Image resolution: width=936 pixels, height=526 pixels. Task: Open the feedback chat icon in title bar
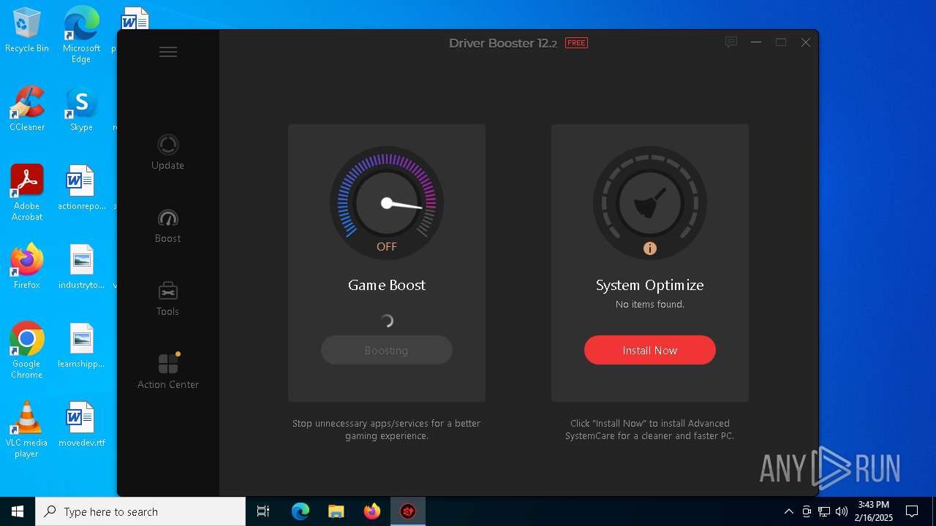(731, 42)
